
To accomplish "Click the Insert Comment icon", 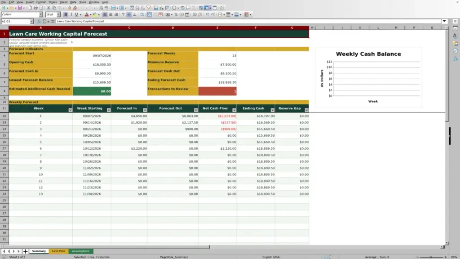I will 188,8.
